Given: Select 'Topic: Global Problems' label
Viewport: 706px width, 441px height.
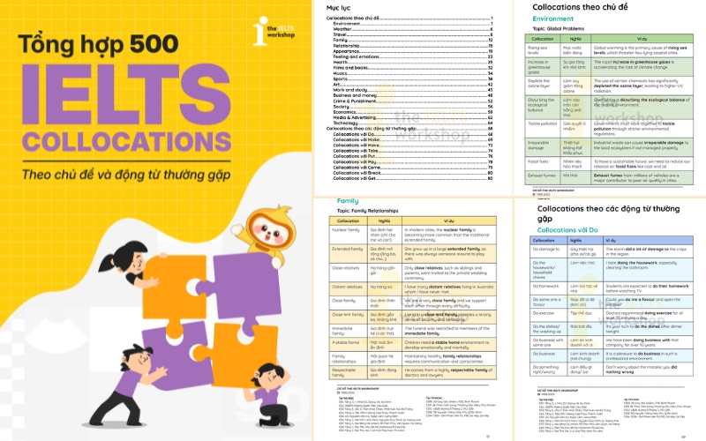Looking at the screenshot, I should pyautogui.click(x=559, y=28).
